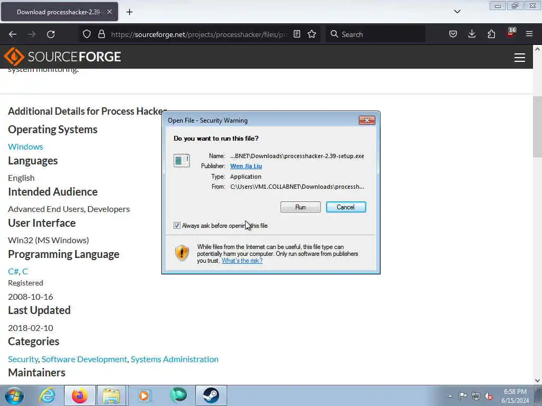Open the Software Development category link
Screen dimensions: 542x406
click(84, 359)
